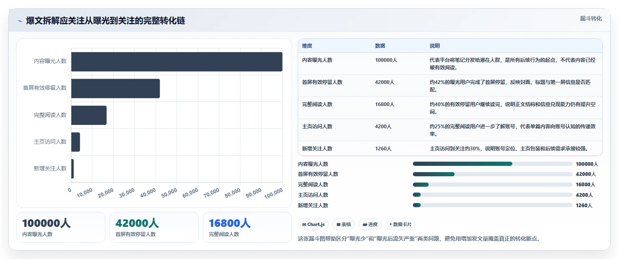Click the 1260人 table cell
Viewport: 619px width, 259px height.
click(x=384, y=148)
